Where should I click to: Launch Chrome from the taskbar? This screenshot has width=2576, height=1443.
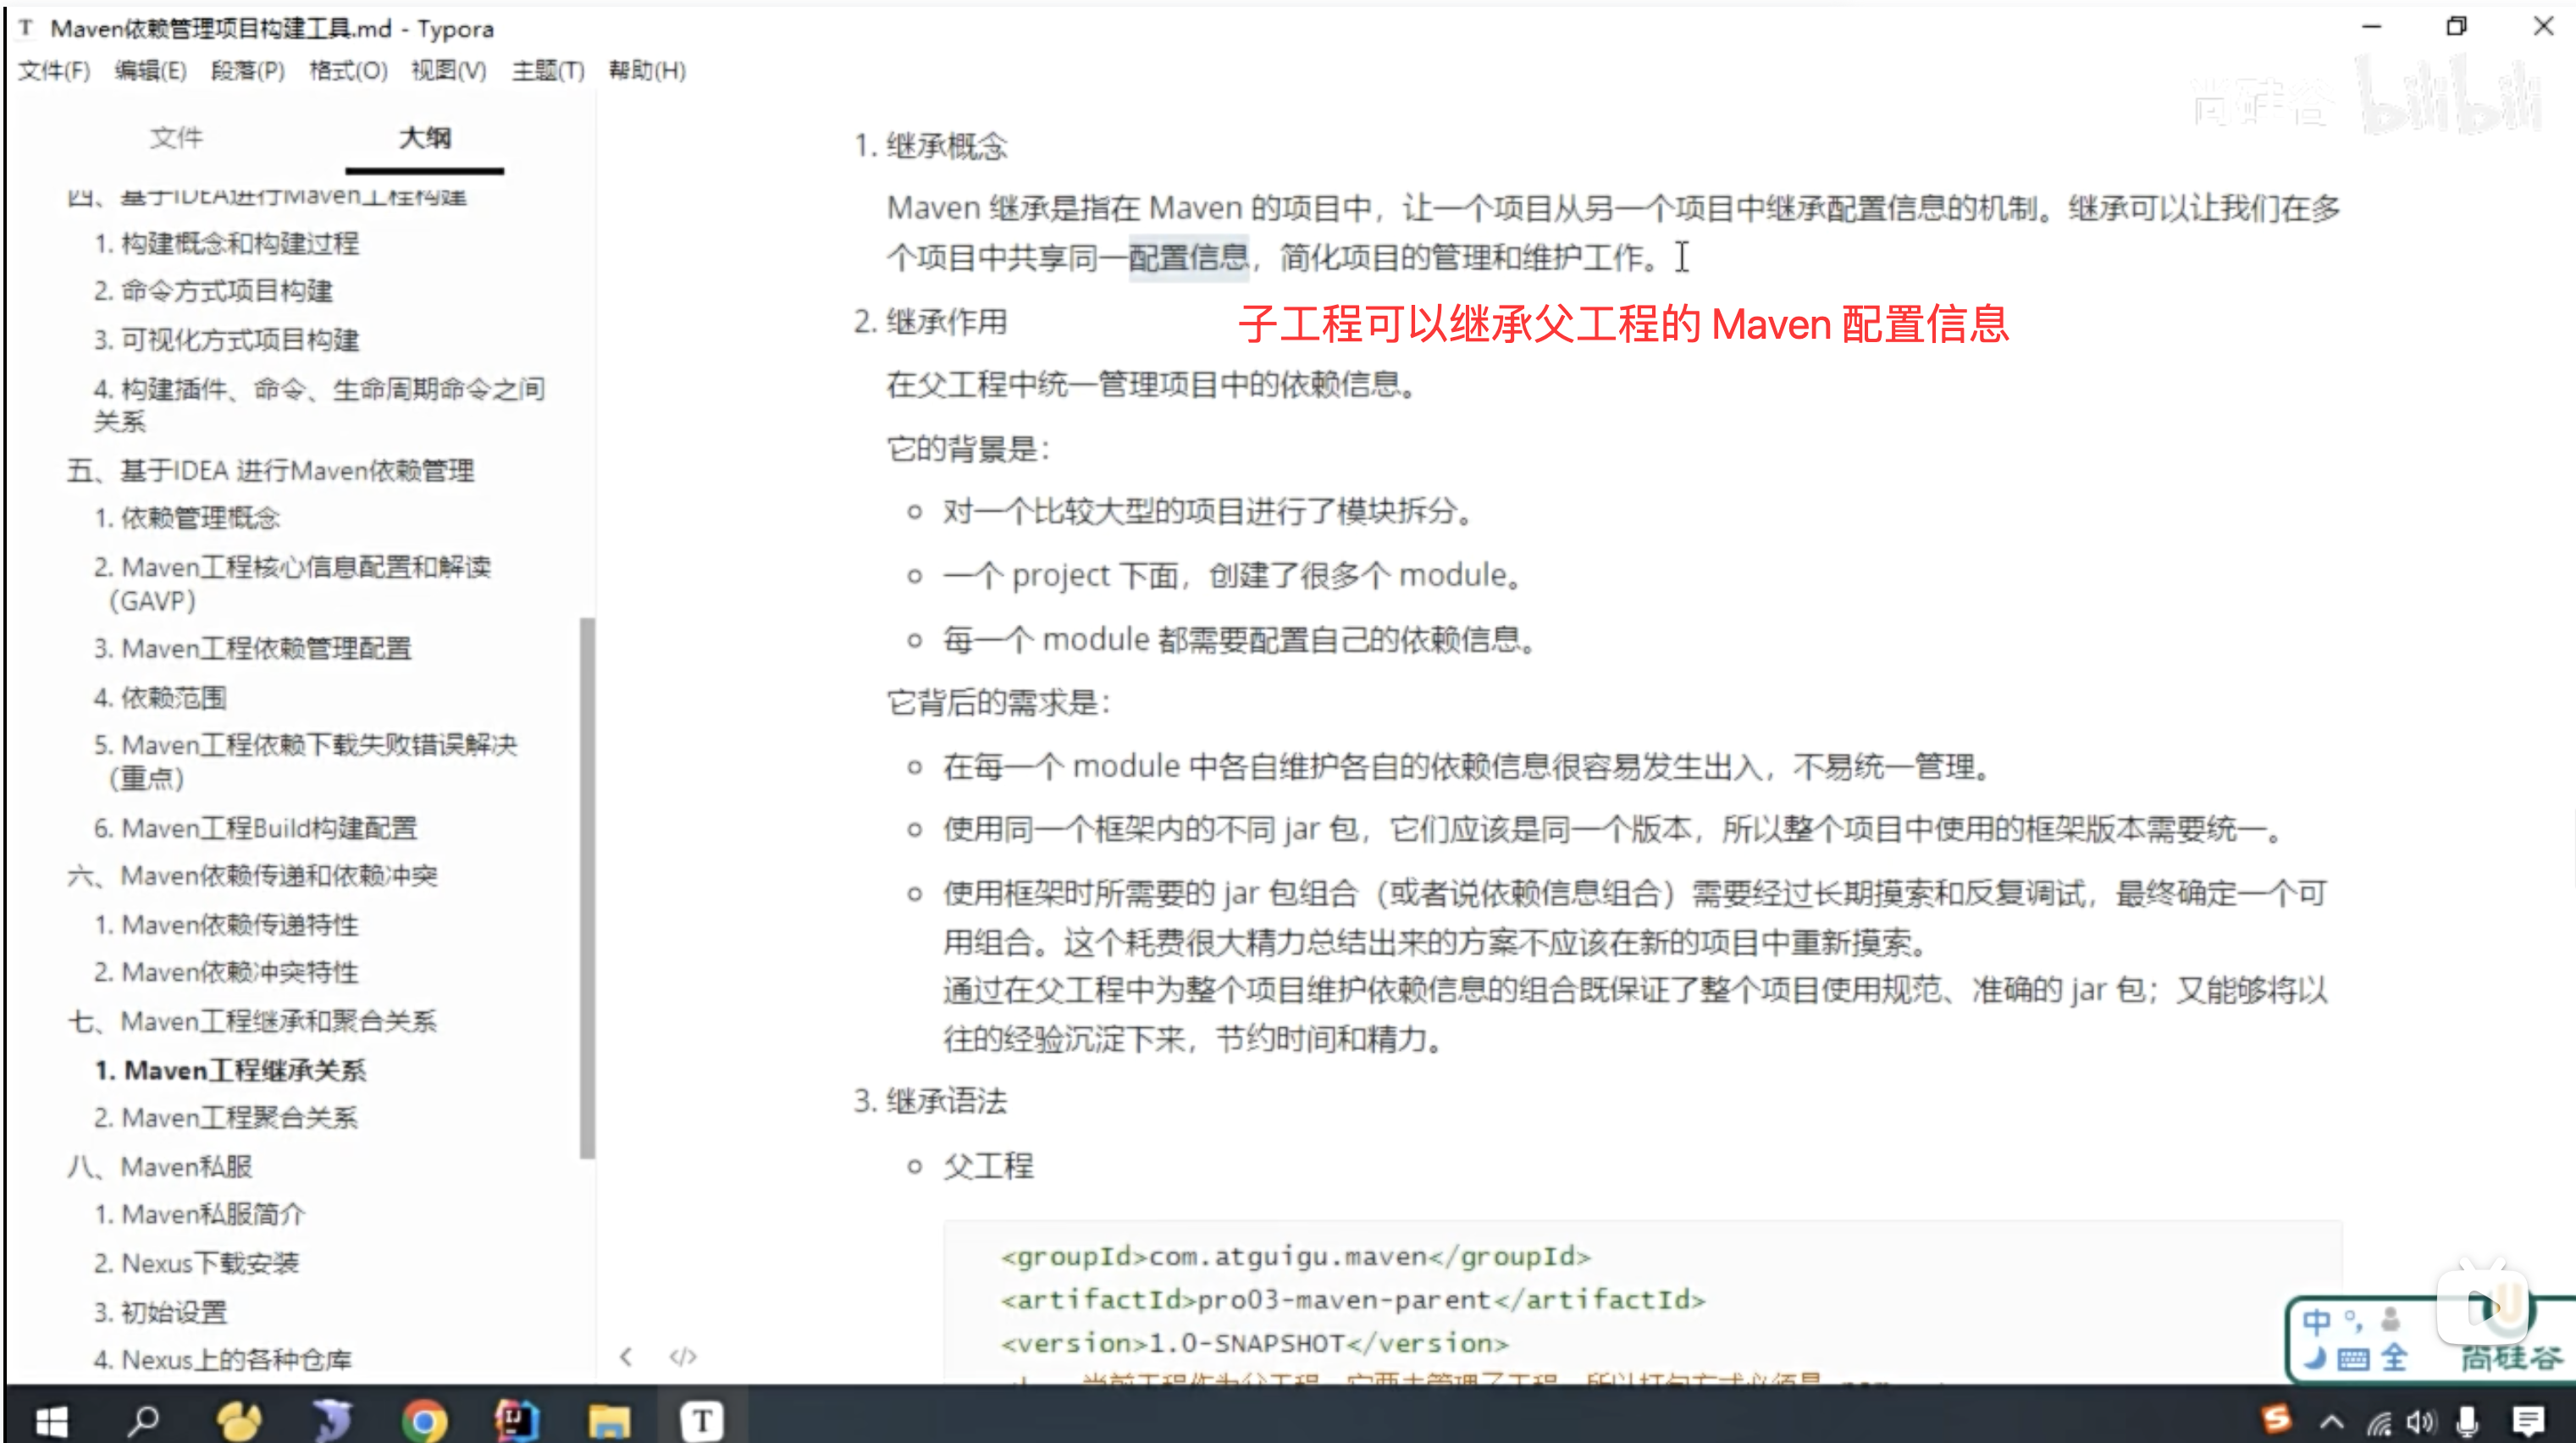tap(424, 1420)
